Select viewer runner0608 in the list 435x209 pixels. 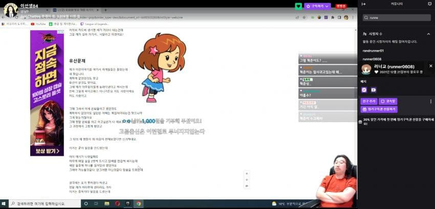372,59
